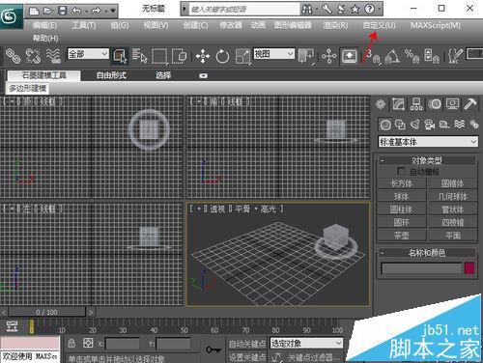Click the object name input field
Image resolution: width=483 pixels, height=363 pixels.
click(421, 268)
